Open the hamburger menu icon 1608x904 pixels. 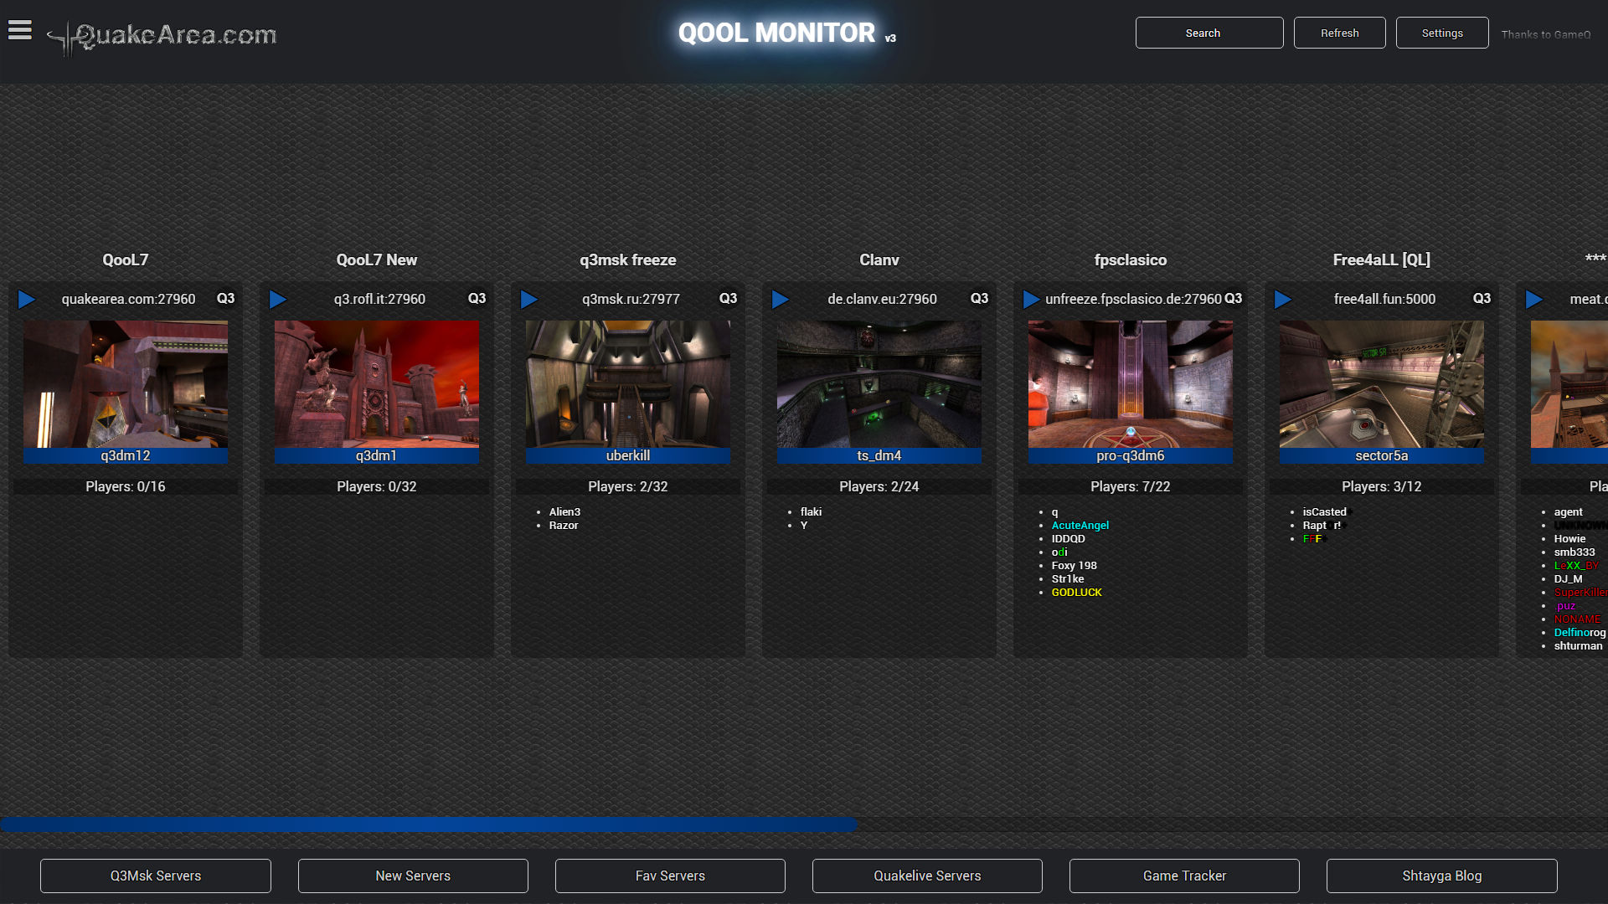coord(20,30)
